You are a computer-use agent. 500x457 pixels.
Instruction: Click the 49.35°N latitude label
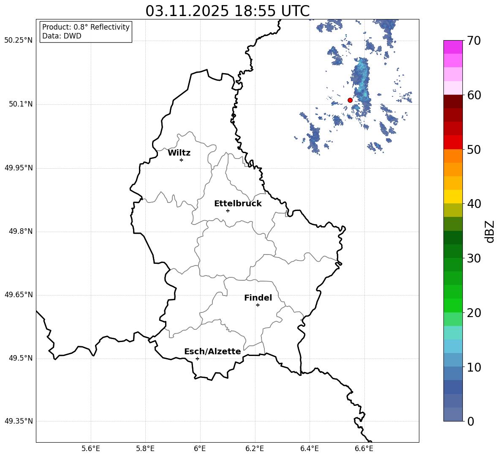(x=19, y=421)
